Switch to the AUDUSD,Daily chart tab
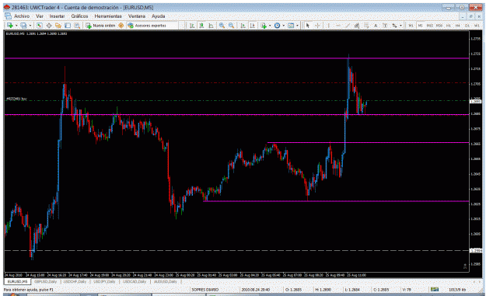486x296 pixels. [x=165, y=281]
